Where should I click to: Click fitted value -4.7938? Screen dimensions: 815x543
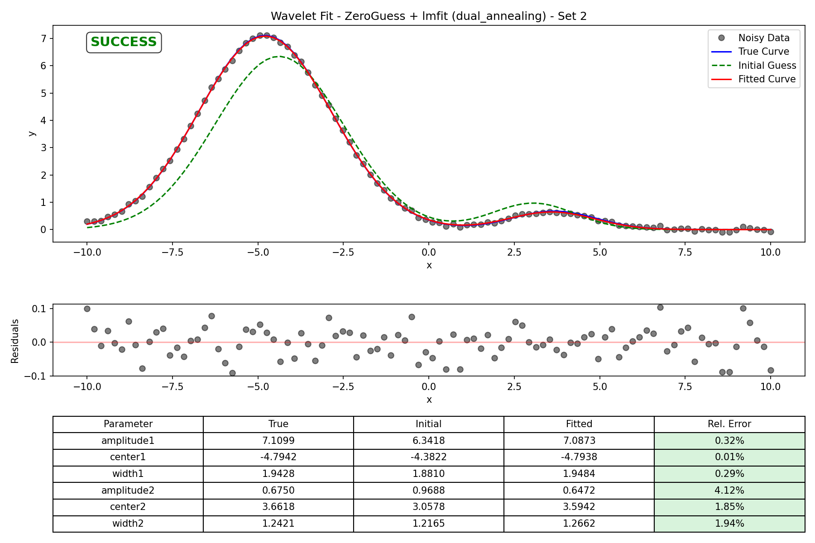point(579,457)
